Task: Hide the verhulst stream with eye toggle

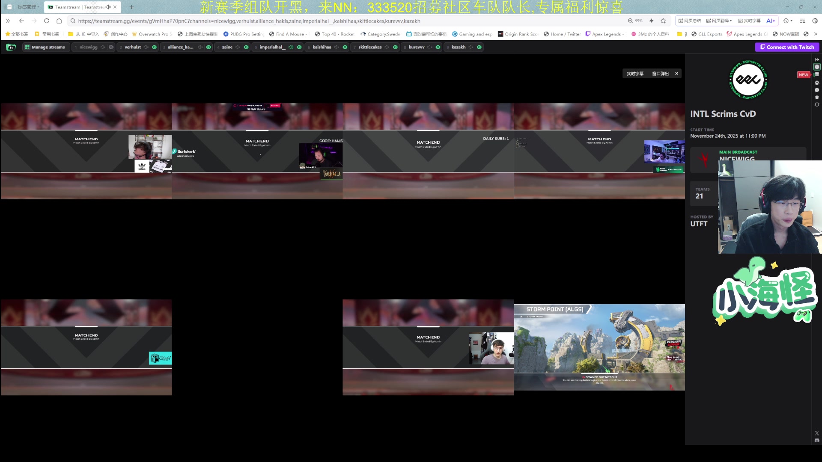Action: (x=155, y=47)
